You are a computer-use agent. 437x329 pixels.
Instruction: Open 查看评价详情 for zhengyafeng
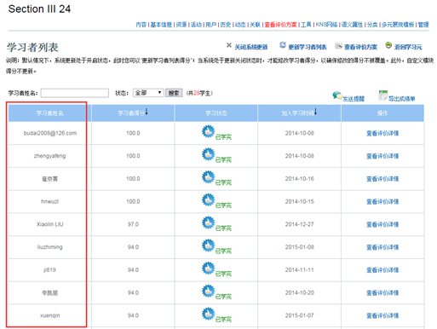pyautogui.click(x=382, y=156)
